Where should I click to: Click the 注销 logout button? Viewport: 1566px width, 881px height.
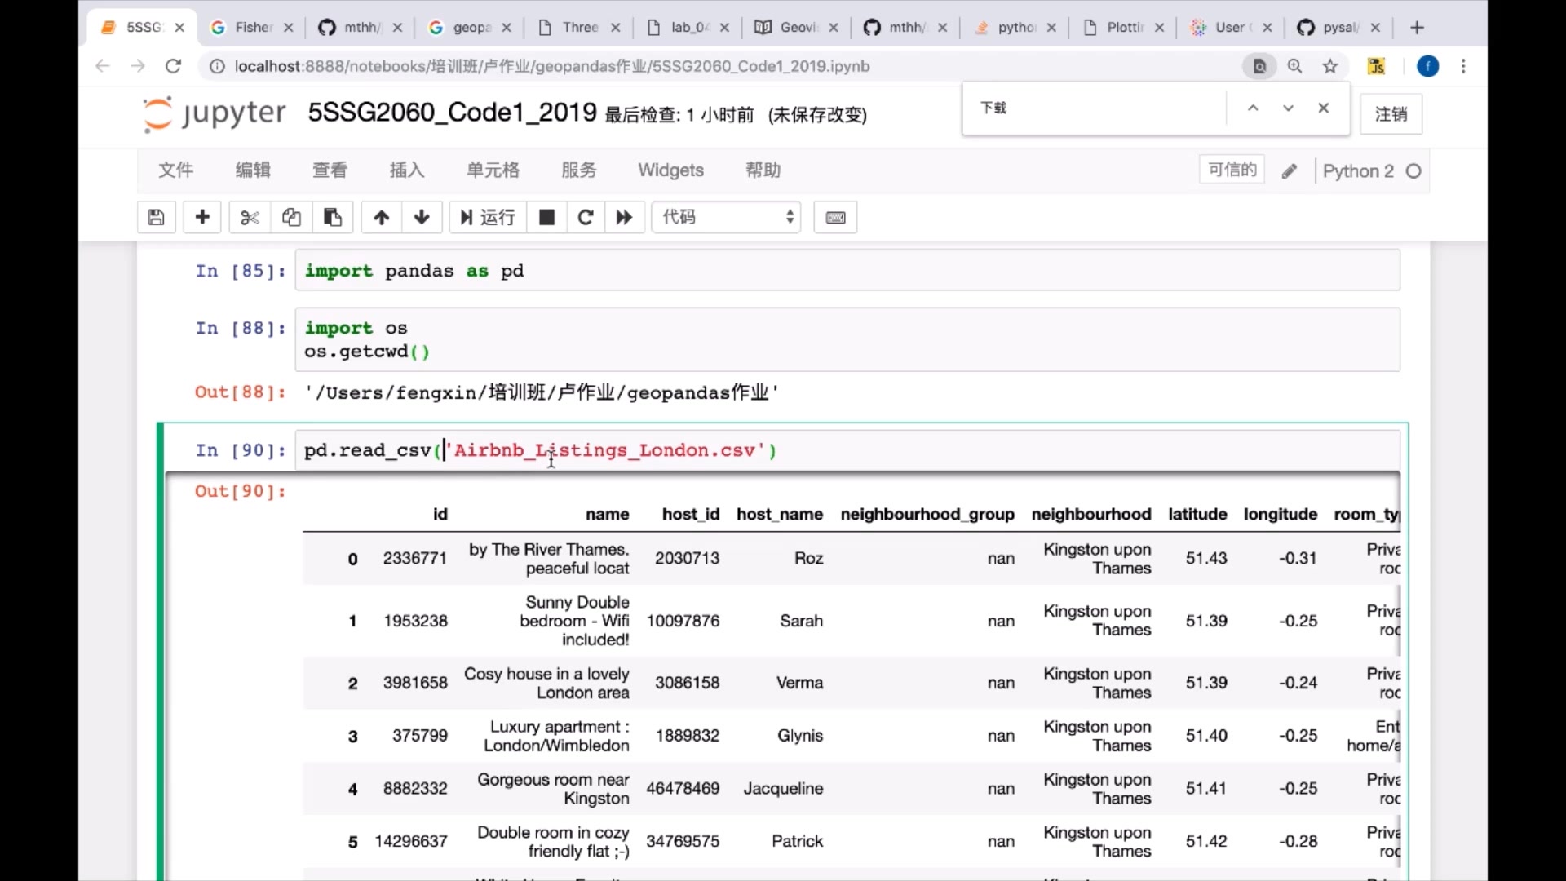click(x=1391, y=114)
